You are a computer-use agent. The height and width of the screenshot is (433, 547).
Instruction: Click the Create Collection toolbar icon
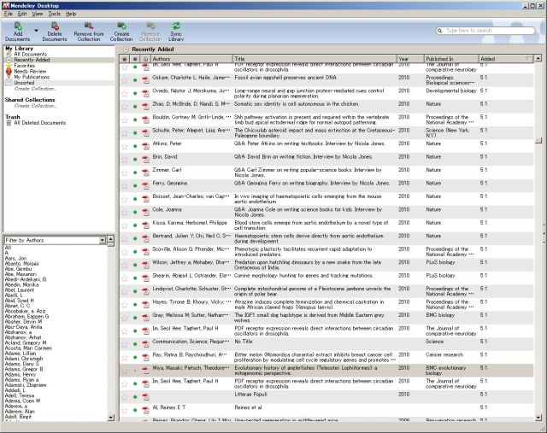click(x=121, y=32)
